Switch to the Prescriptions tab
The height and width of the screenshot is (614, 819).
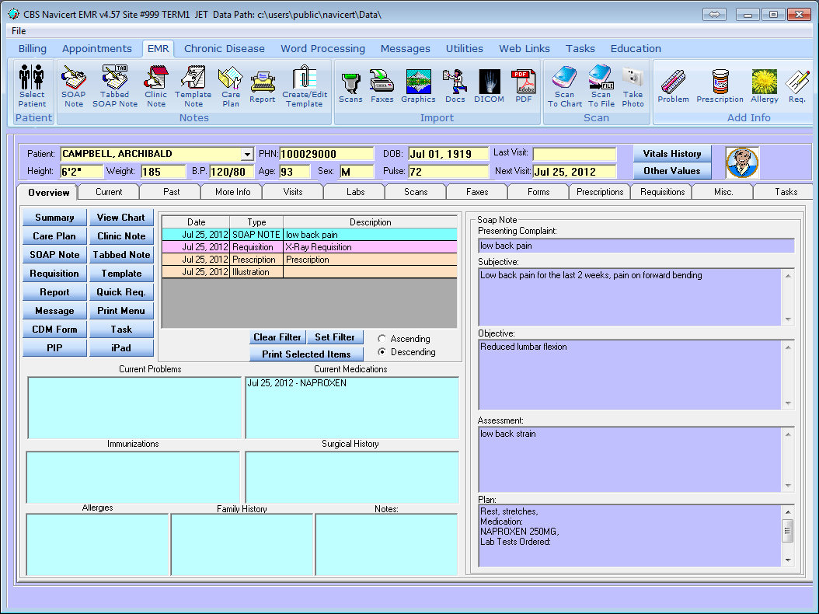click(599, 191)
